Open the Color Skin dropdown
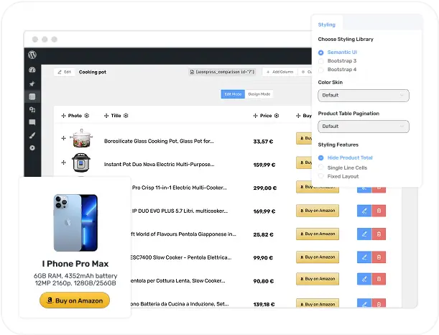439x335 pixels. click(x=363, y=95)
